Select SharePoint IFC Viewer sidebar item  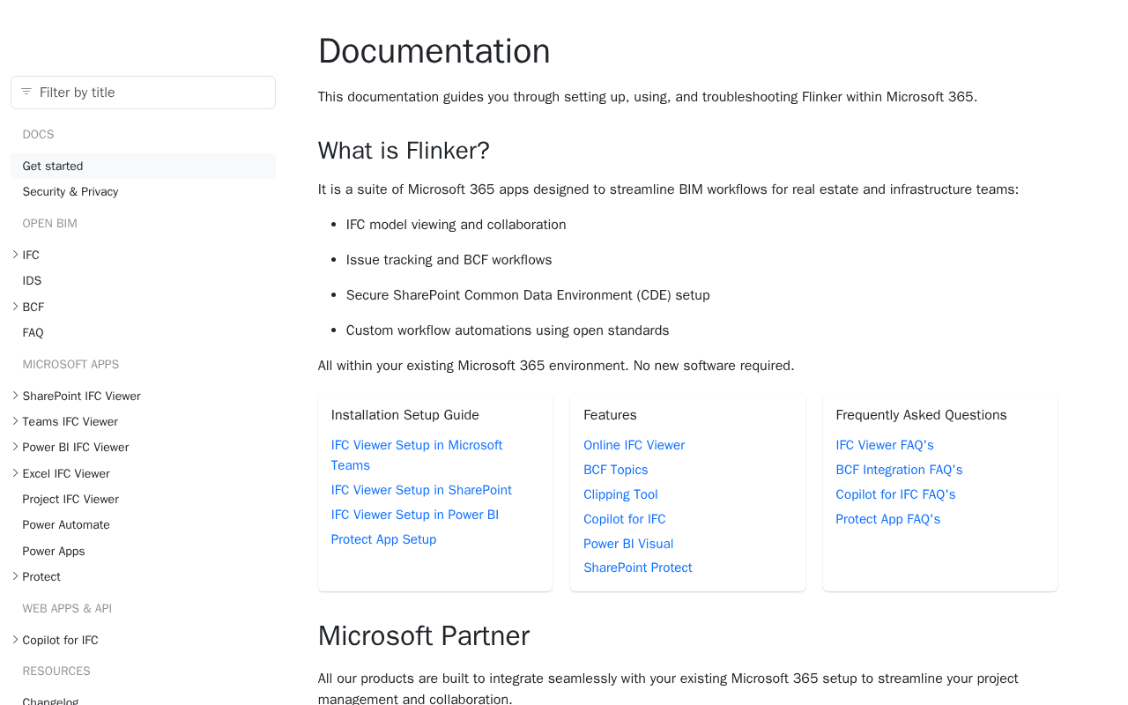coord(81,397)
